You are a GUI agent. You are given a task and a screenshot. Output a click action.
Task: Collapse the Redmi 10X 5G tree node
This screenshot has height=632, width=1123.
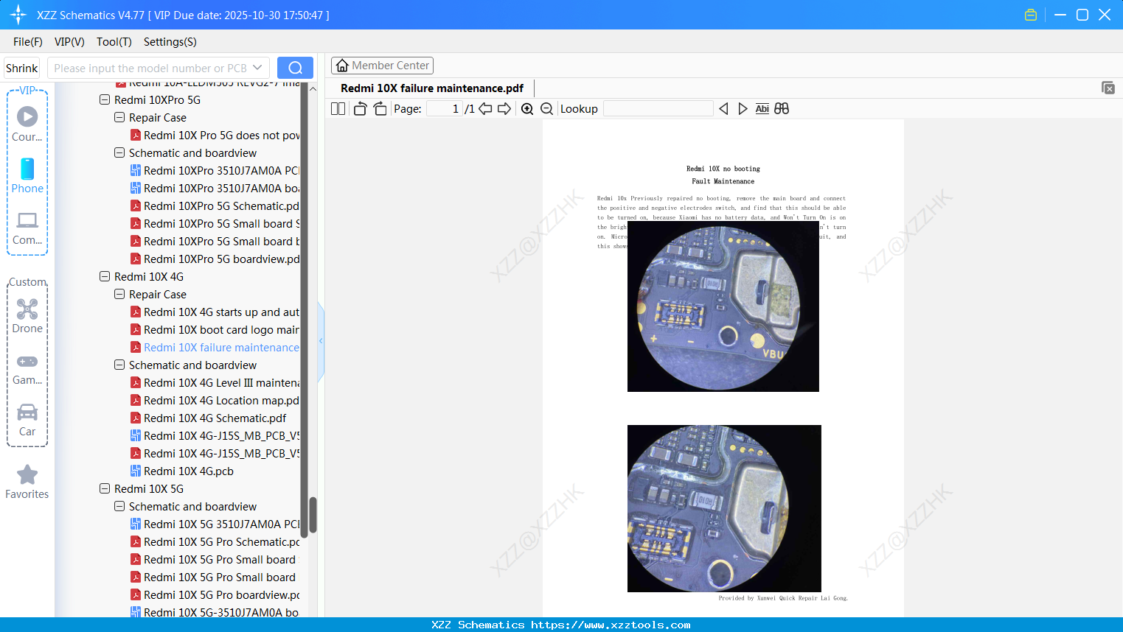coord(105,488)
